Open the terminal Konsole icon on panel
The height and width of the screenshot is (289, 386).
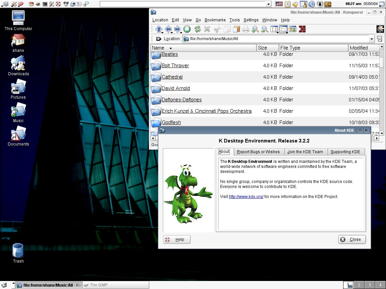(x=45, y=4)
